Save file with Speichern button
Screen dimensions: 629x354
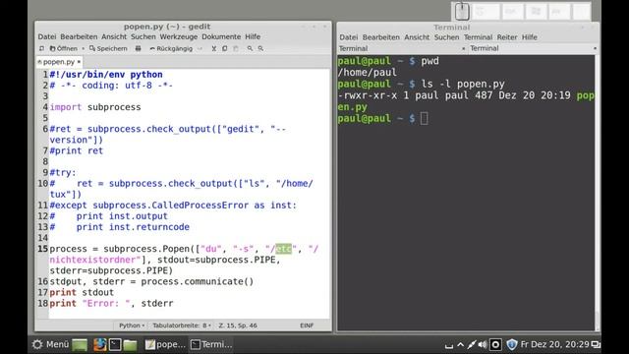tap(108, 48)
